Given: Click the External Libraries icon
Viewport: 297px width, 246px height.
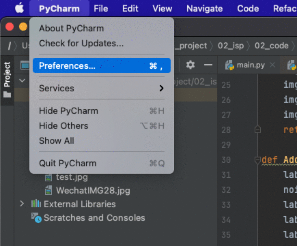Looking at the screenshot, I should tap(36, 204).
